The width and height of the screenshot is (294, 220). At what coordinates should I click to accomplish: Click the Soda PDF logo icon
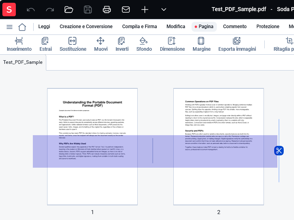tap(9, 10)
